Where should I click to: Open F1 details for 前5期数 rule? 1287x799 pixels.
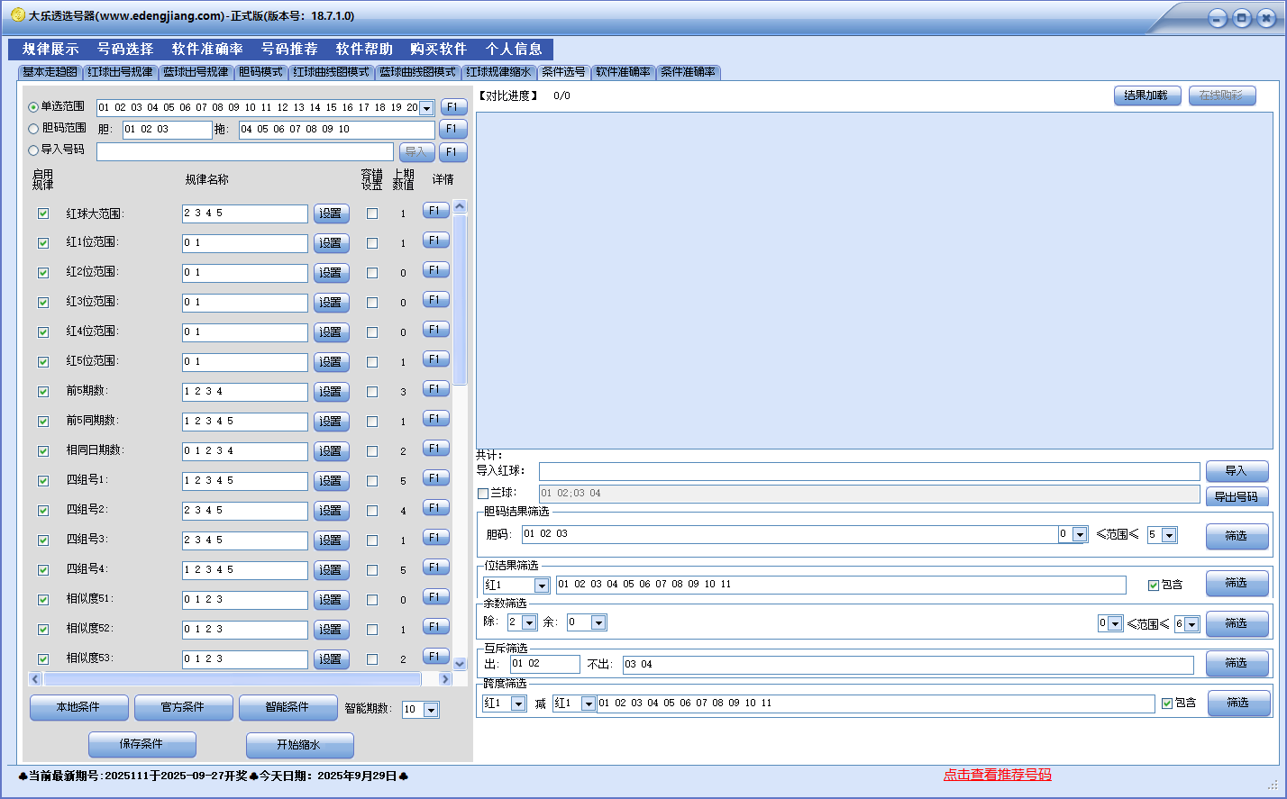pos(435,389)
